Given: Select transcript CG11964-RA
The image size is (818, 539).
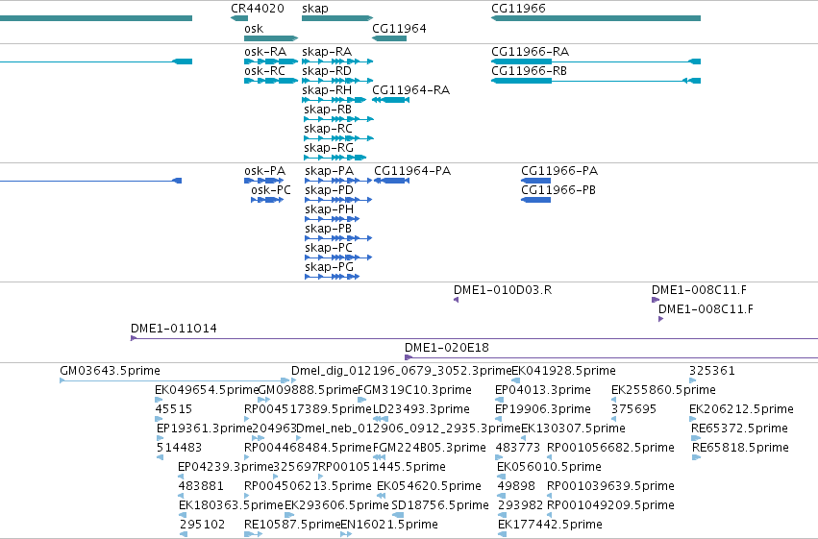Looking at the screenshot, I should coord(391,100).
